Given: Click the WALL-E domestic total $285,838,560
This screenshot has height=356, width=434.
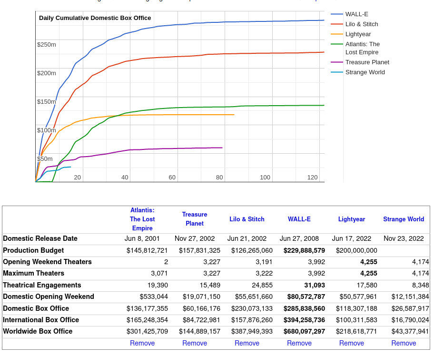Looking at the screenshot, I should pos(304,308).
